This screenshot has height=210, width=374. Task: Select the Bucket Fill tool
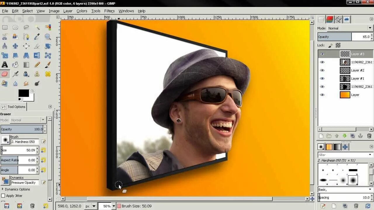point(15,65)
